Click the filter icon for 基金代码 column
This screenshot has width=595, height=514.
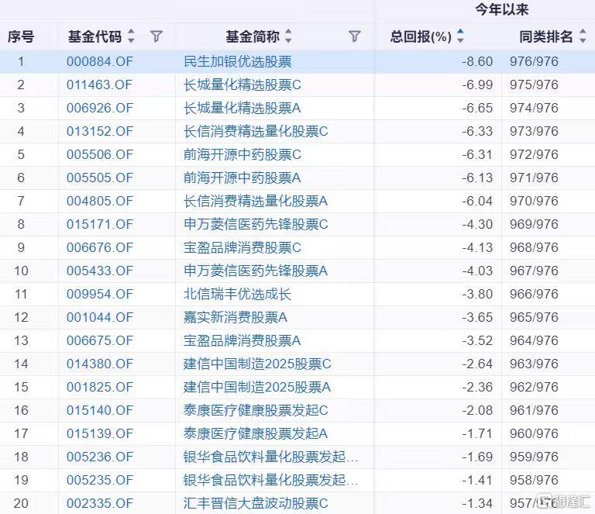pyautogui.click(x=156, y=36)
